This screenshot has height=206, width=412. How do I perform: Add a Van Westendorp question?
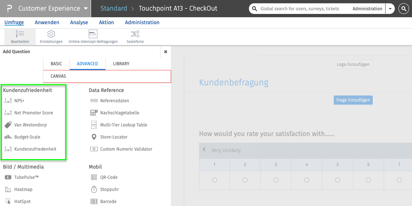(x=30, y=125)
